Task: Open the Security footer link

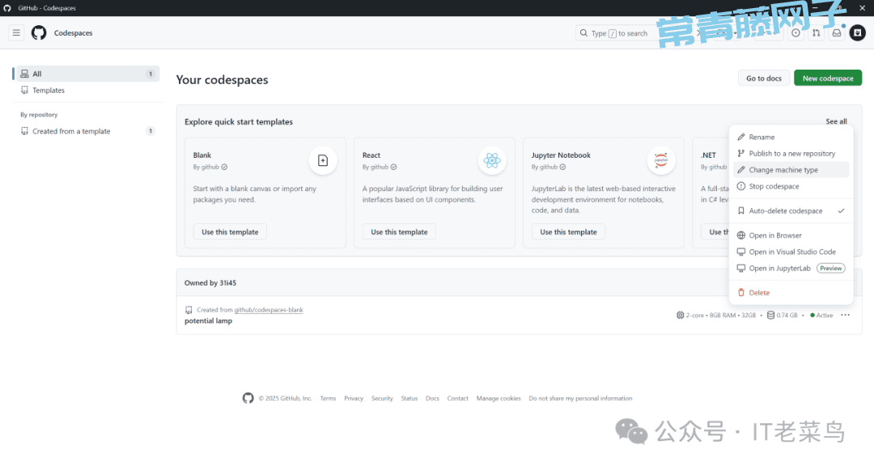Action: 382,398
